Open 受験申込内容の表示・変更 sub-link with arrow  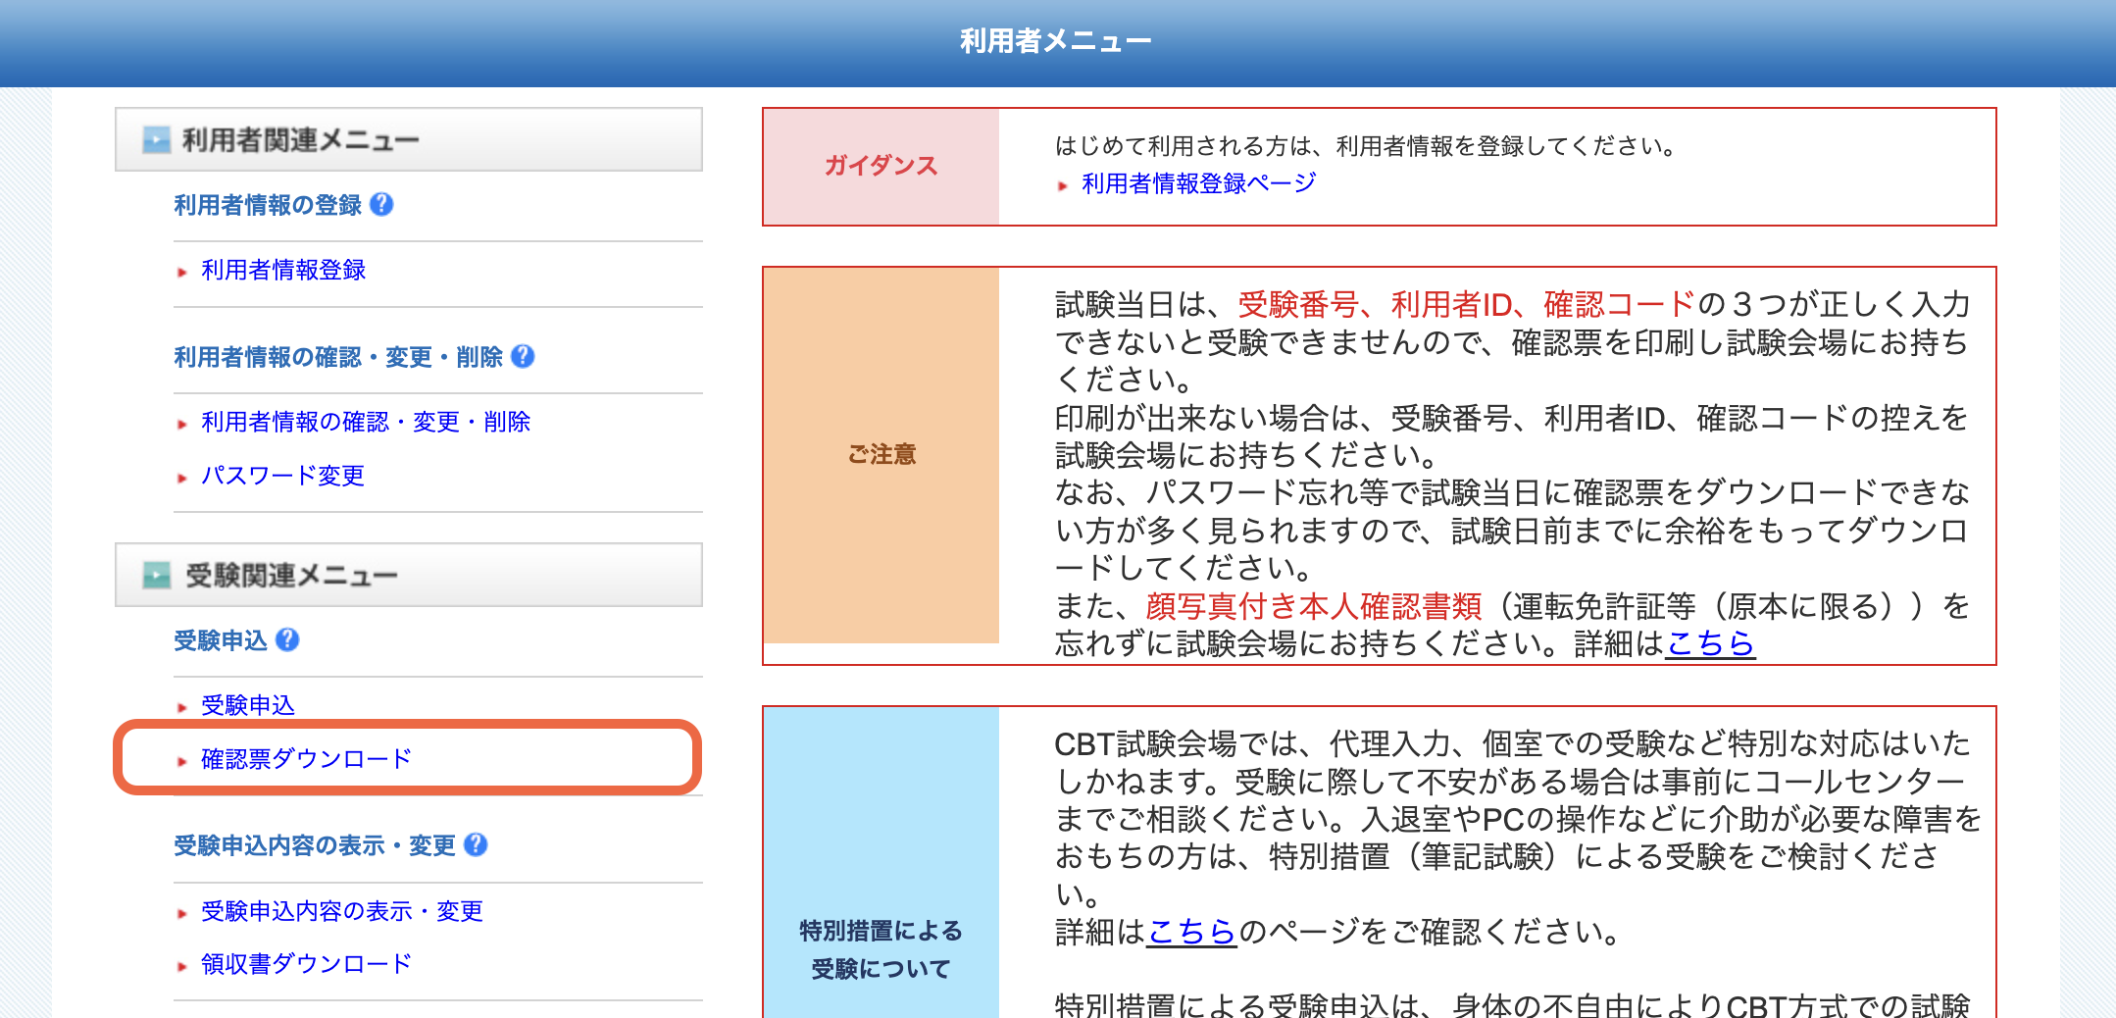coord(342,911)
